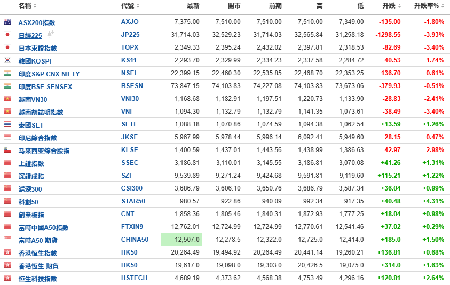Image resolution: width=450 pixels, height=285 pixels.
Task: Open the 马来西亚综合股指 link
Action: click(44, 151)
